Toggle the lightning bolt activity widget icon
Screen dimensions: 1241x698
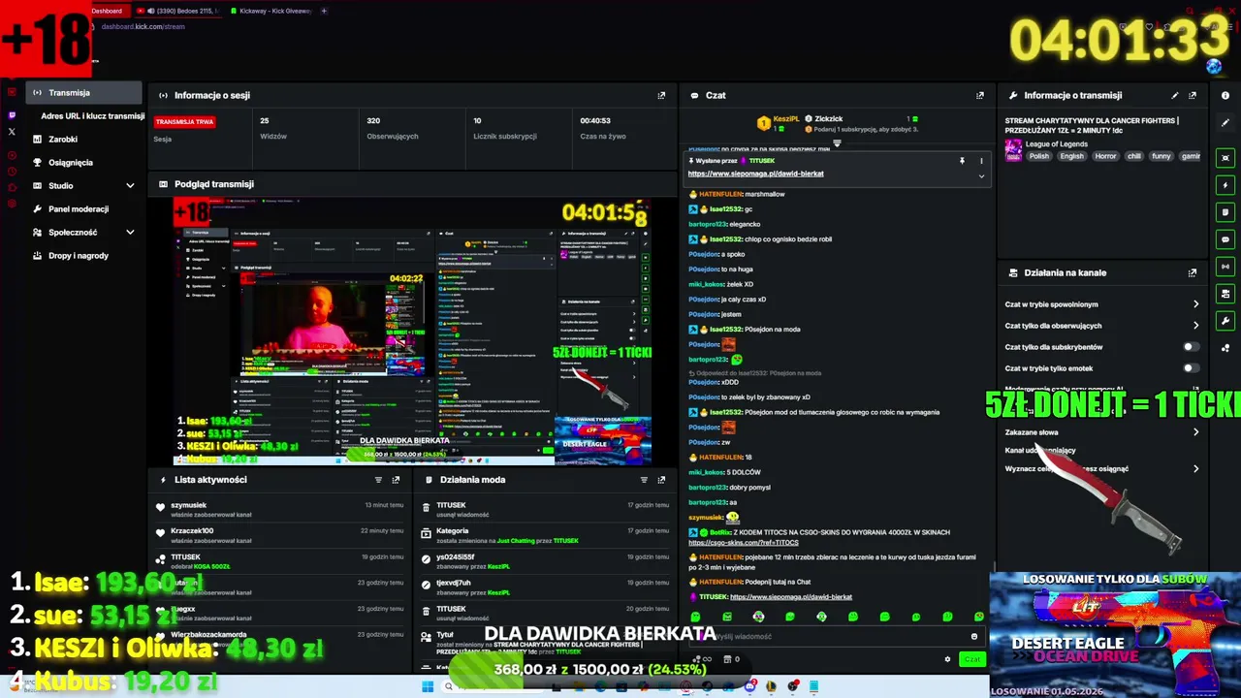coord(1225,185)
